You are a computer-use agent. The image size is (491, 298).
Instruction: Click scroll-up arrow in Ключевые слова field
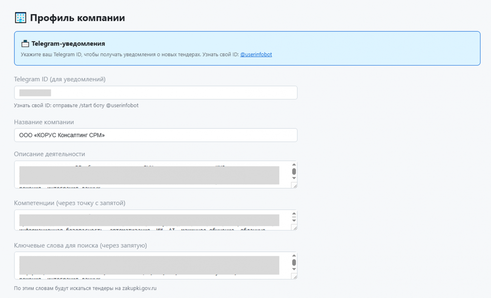click(294, 256)
